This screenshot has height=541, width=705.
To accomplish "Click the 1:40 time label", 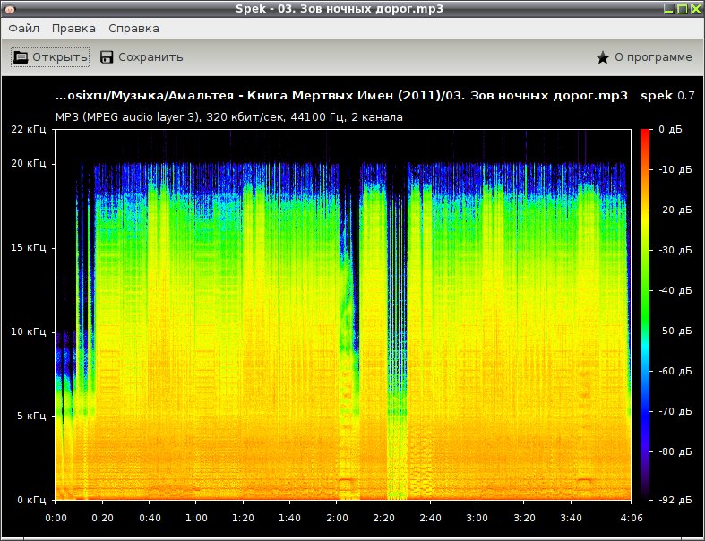I will [289, 518].
